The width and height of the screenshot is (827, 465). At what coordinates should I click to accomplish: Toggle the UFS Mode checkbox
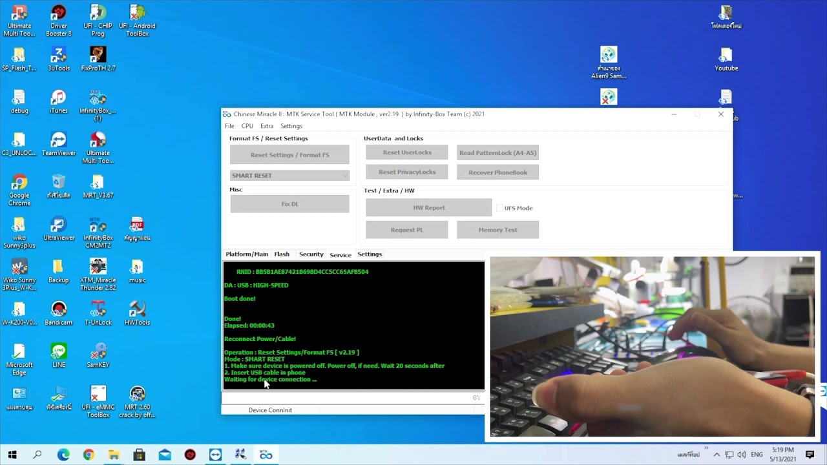pyautogui.click(x=499, y=208)
